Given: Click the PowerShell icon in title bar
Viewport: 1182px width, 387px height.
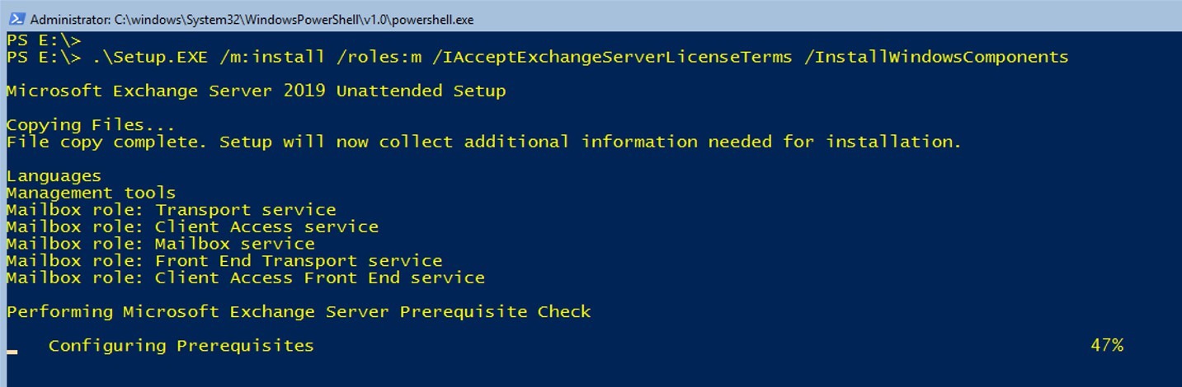Looking at the screenshot, I should [16, 19].
